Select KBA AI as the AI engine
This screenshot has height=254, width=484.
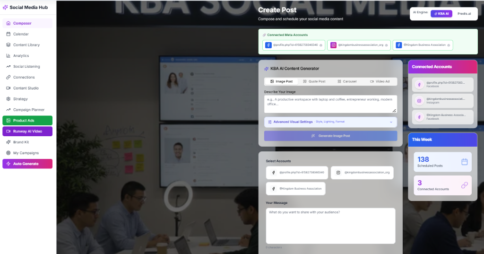[441, 14]
